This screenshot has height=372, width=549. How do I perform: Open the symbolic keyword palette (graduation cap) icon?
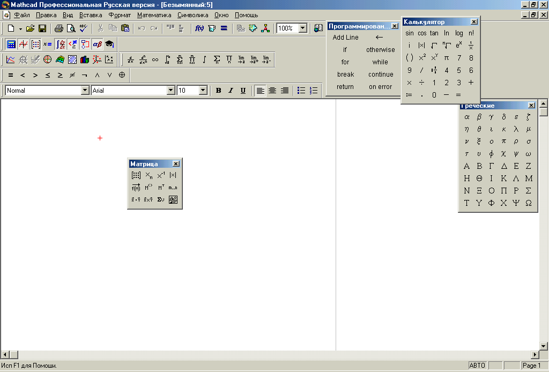tap(109, 44)
